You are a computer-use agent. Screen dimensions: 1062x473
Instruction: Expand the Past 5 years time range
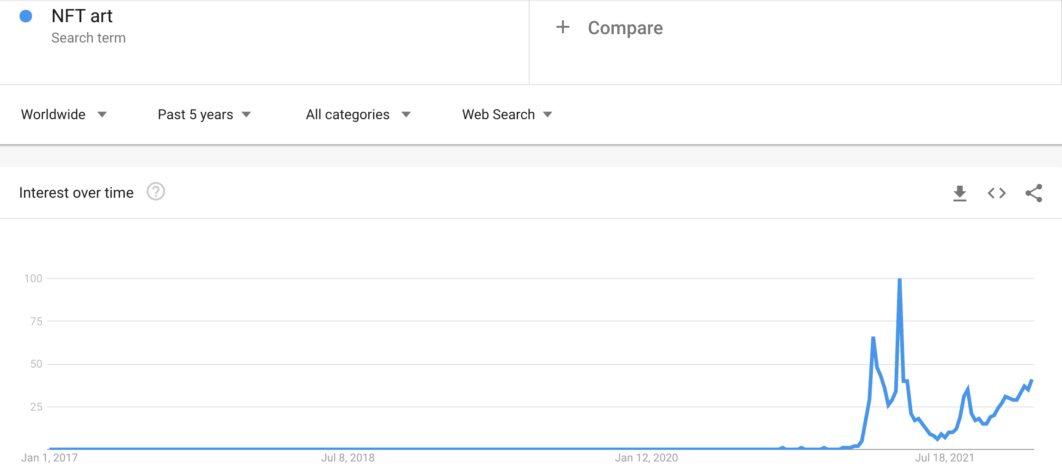[204, 115]
